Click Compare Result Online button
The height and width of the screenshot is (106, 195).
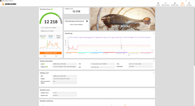click(51, 53)
